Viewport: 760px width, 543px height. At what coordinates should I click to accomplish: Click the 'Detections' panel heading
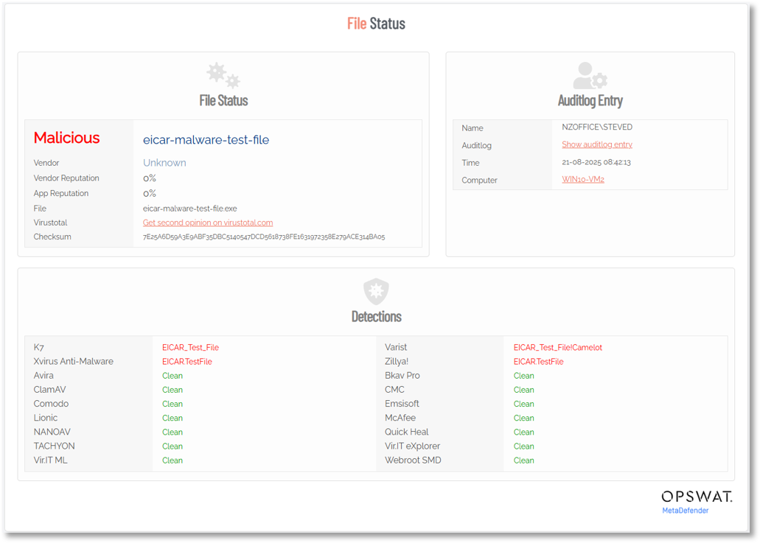[x=377, y=317]
